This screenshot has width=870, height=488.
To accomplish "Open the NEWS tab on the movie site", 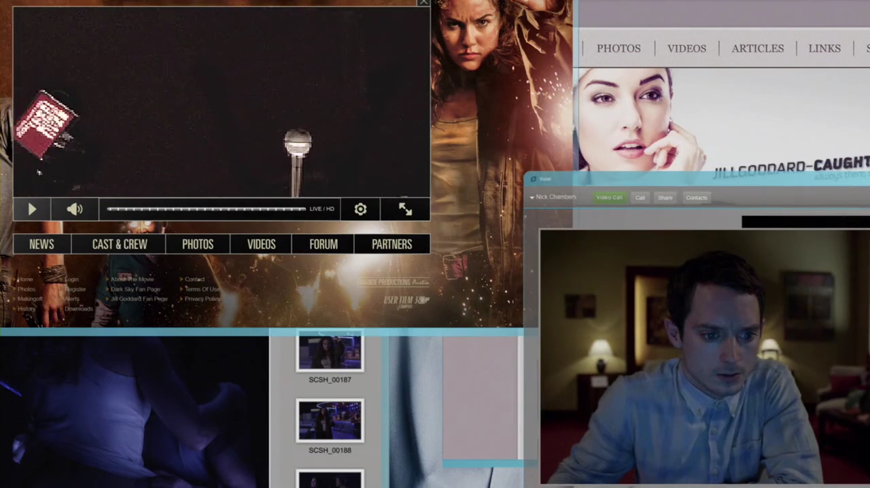I will [41, 244].
